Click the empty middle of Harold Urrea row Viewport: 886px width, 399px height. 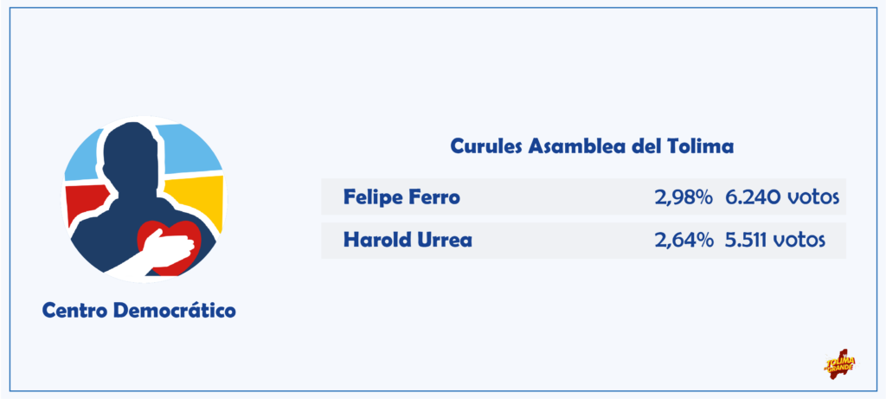click(562, 241)
